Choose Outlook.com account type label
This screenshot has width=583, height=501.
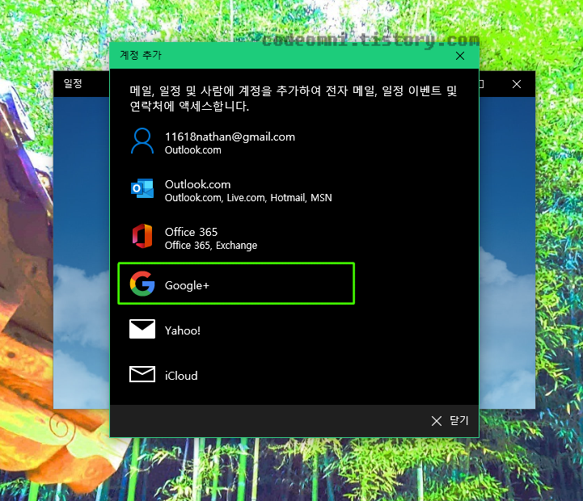click(x=197, y=184)
